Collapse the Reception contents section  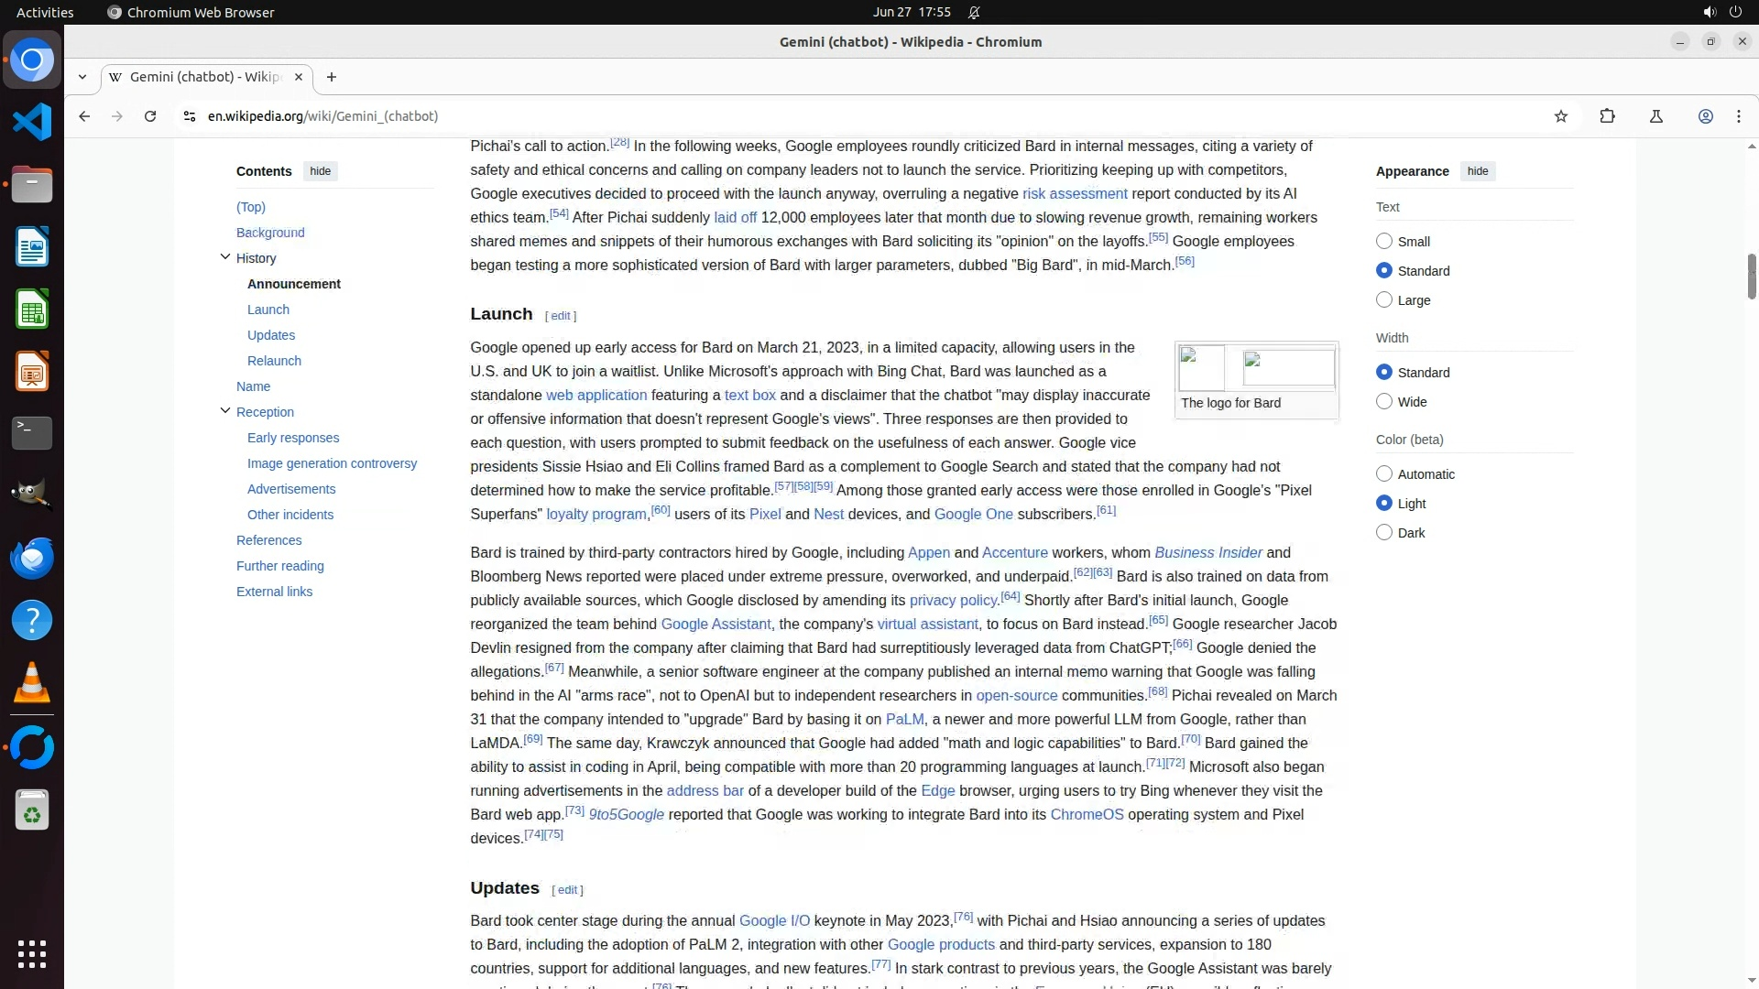coord(225,411)
